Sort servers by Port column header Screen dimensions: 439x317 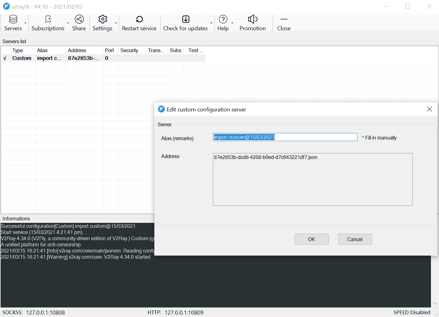point(111,50)
